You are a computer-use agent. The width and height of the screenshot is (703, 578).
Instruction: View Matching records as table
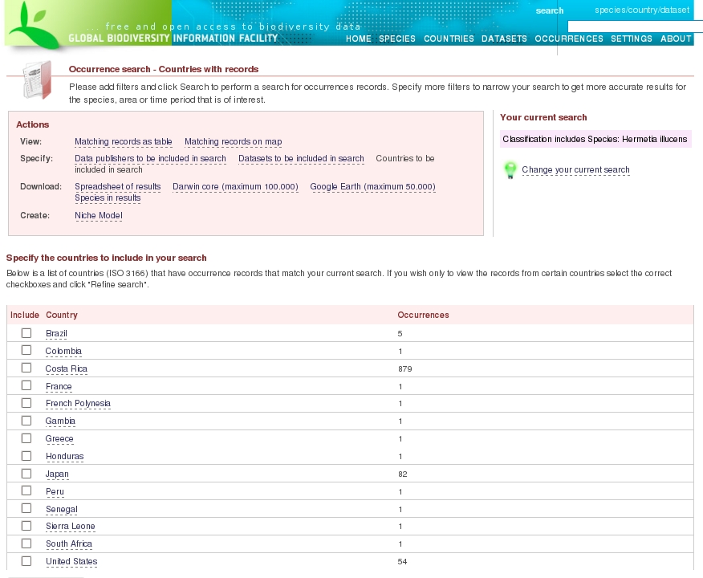click(x=124, y=142)
